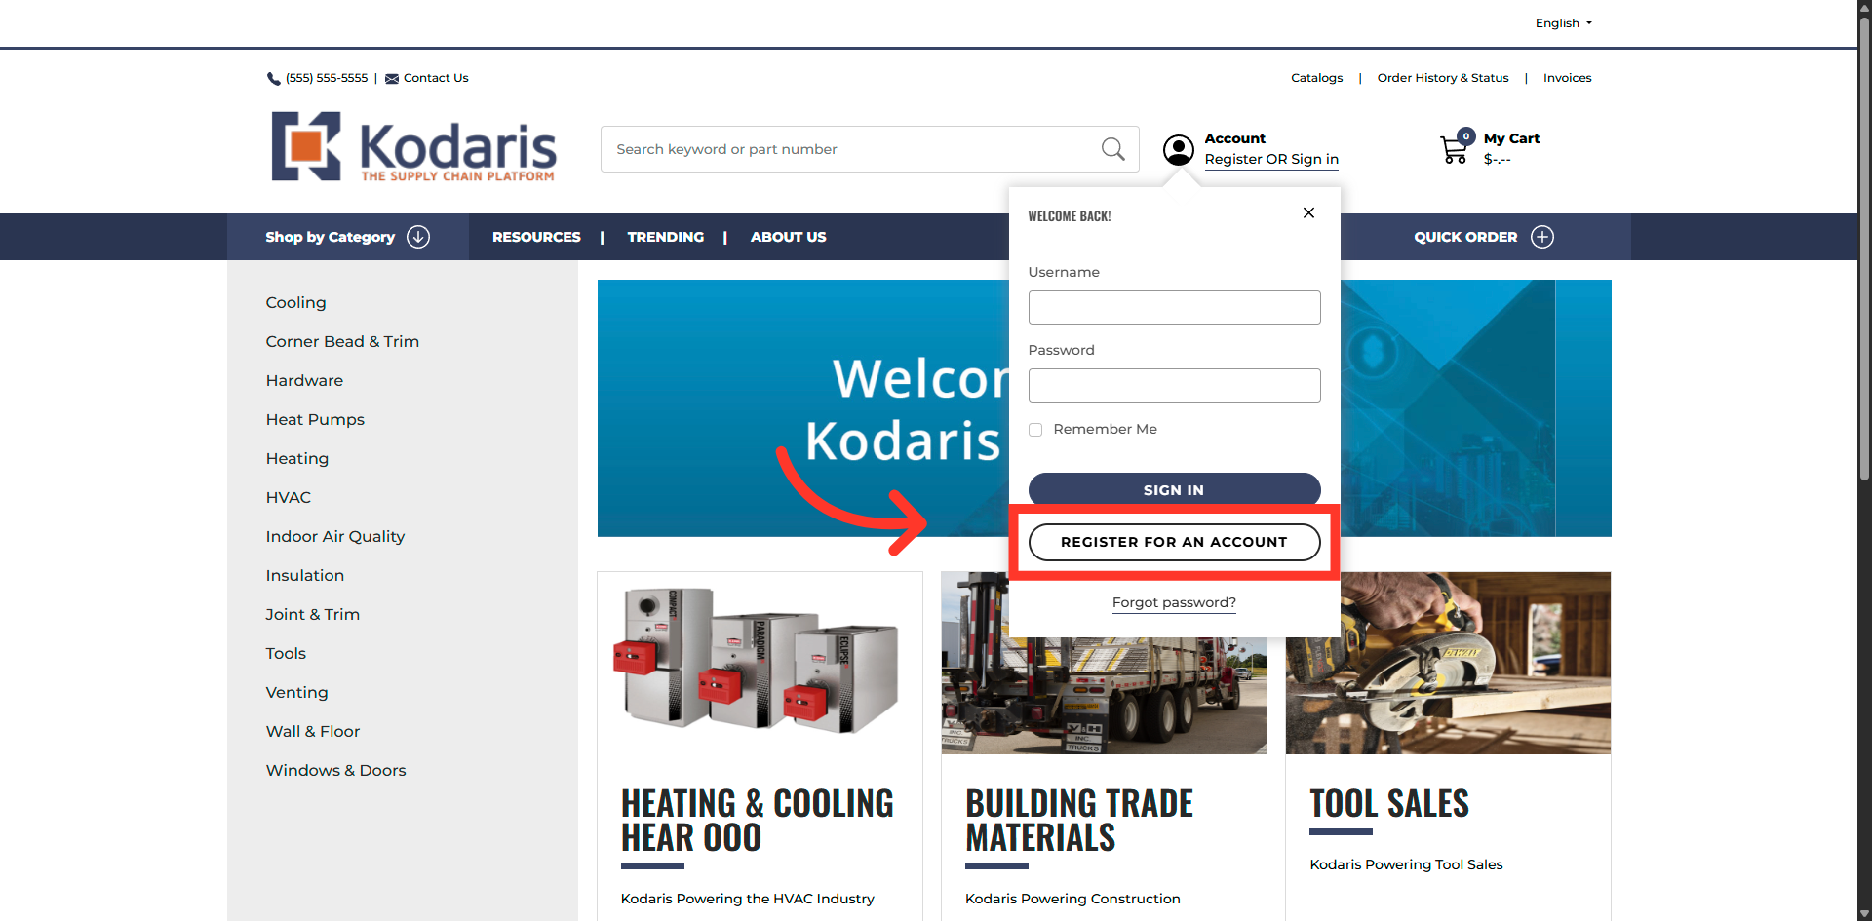Click HEATING & COOLING HEAR 000 heading
Viewport: 1872px width, 921px height.
758,821
